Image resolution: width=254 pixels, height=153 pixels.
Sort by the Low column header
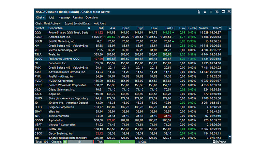click(x=151, y=28)
